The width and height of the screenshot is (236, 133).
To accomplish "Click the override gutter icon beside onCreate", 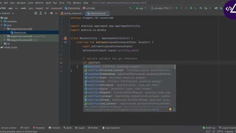I will [x=65, y=42].
